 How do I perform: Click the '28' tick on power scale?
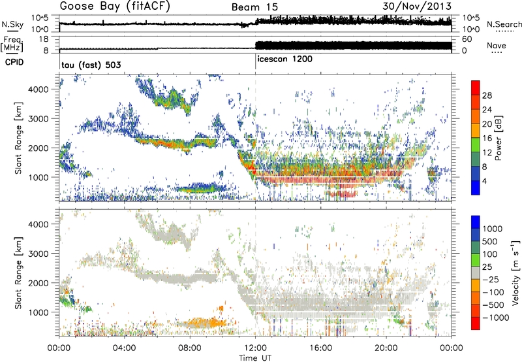pos(487,95)
